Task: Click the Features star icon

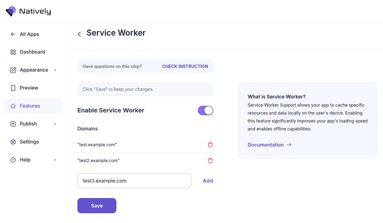Action: (x=13, y=106)
